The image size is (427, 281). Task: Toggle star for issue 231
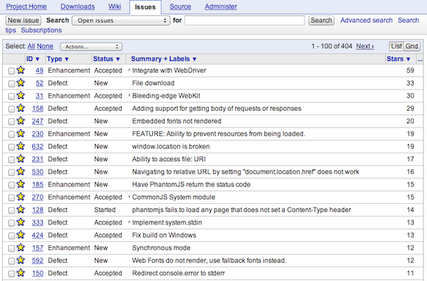point(21,158)
